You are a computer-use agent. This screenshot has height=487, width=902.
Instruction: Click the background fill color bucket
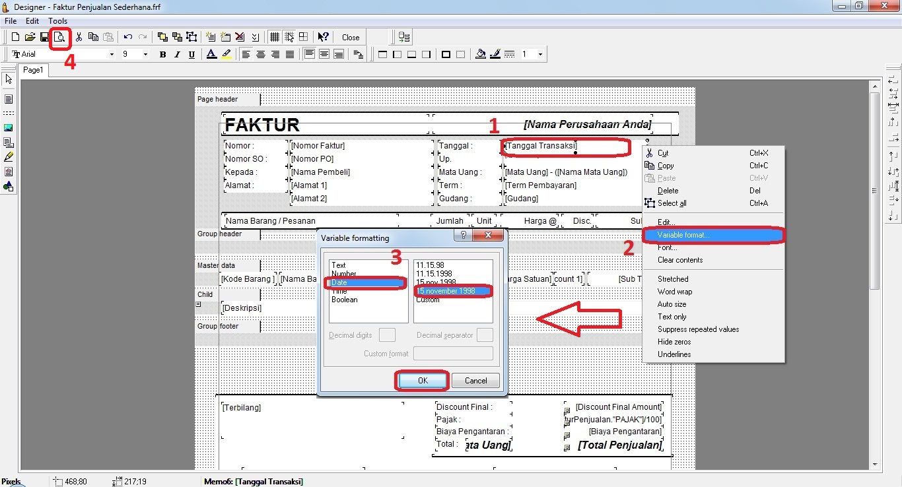pos(480,54)
